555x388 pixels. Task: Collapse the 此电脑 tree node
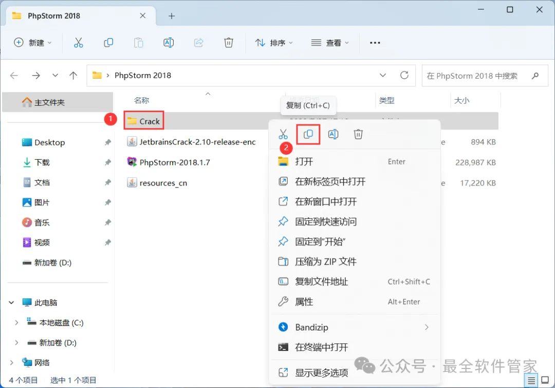click(x=11, y=302)
